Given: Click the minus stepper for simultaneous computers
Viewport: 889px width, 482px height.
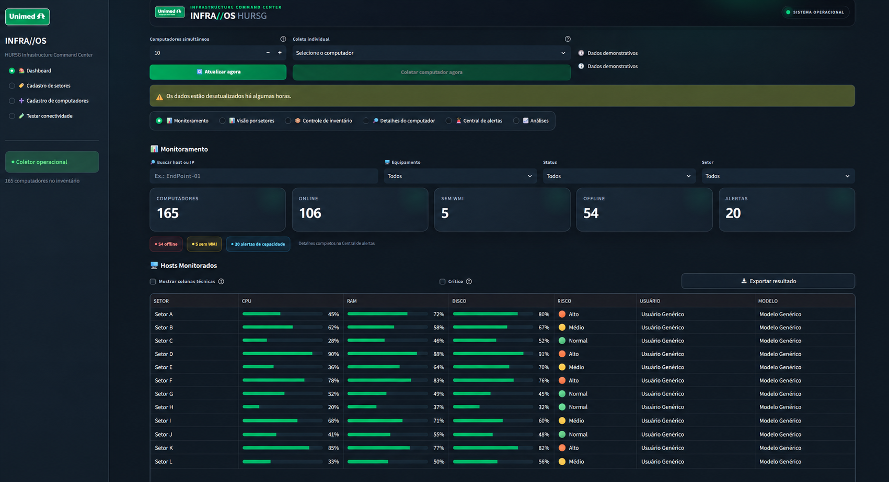Looking at the screenshot, I should pyautogui.click(x=268, y=53).
